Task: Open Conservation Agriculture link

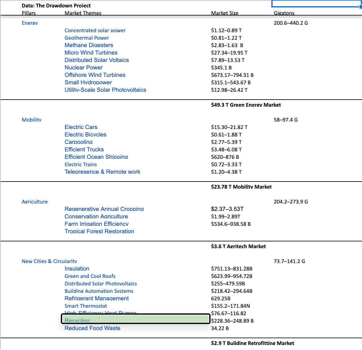Action: click(x=96, y=216)
